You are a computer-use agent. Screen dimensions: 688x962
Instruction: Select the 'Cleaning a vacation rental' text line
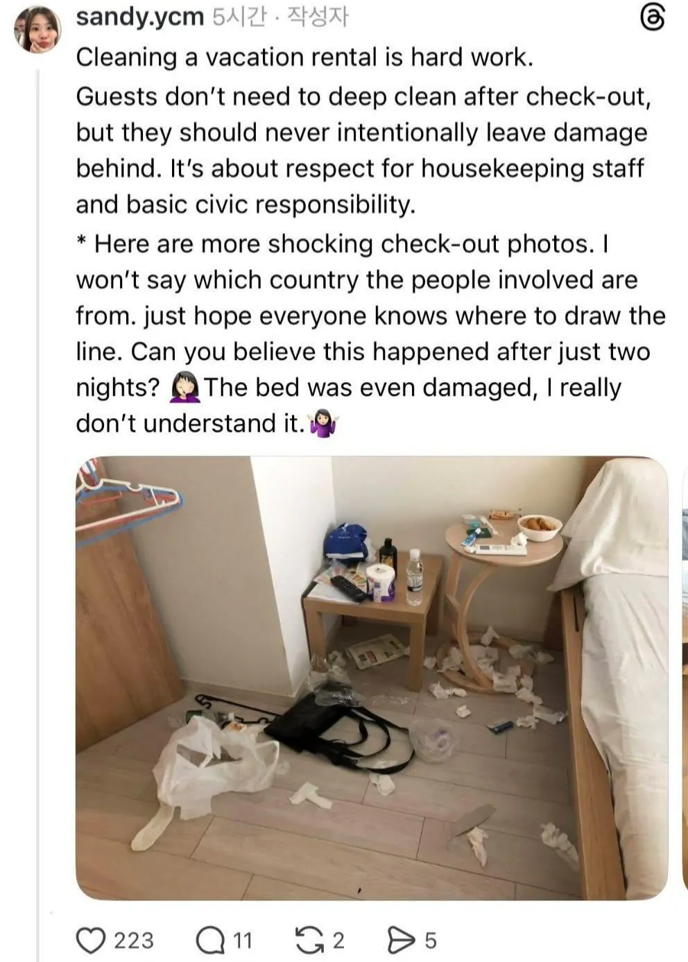click(x=304, y=57)
